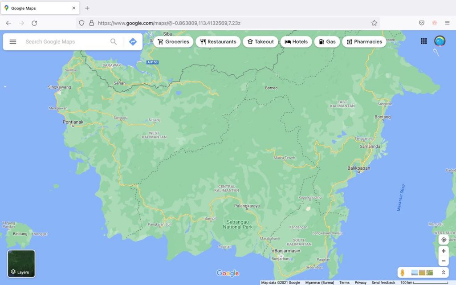Select the Restaurants category chip
Image resolution: width=456 pixels, height=285 pixels.
point(218,42)
